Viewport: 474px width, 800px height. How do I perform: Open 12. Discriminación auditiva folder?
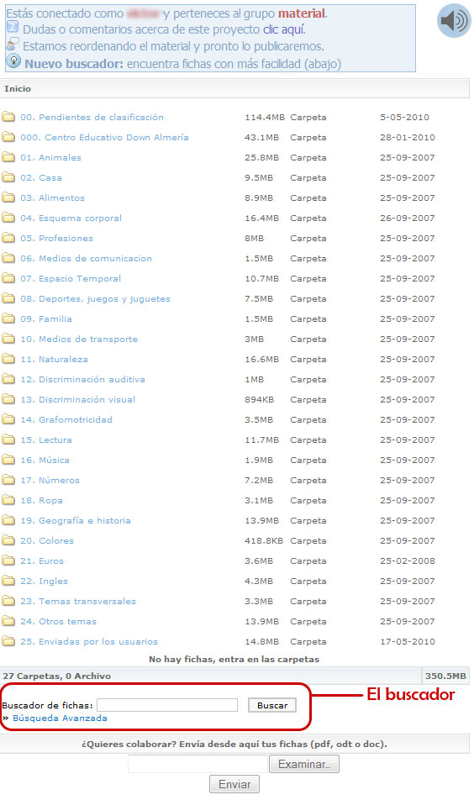(x=82, y=379)
